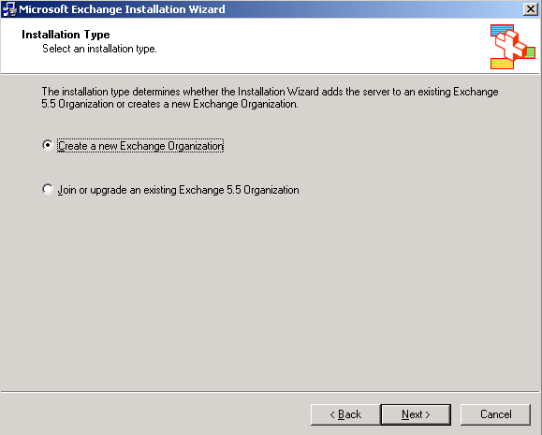
Task: Click the Microsoft Exchange Installation Wizard title text
Action: coord(122,9)
